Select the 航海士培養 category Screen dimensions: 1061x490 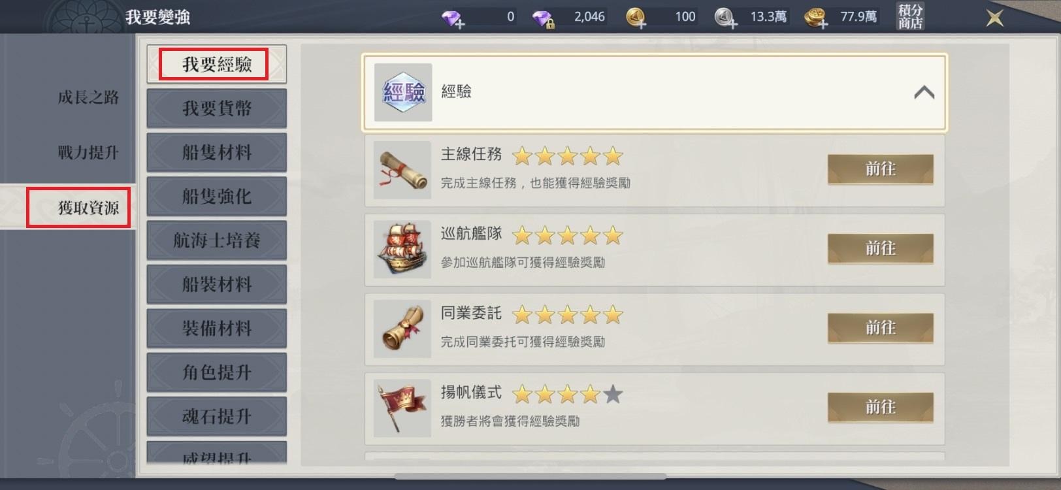coord(217,240)
